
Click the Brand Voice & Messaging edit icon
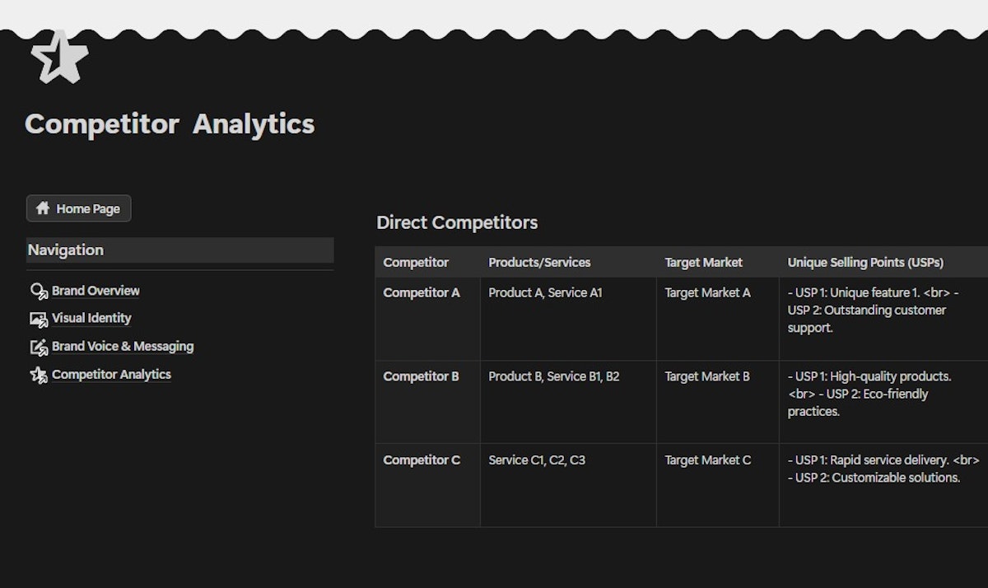coord(39,347)
